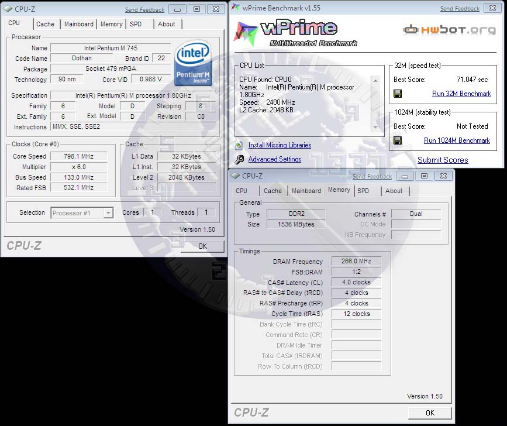Screen dimensions: 507x426
Task: Click the Bus Speed value 133.0 MHz
Action: click(x=78, y=177)
